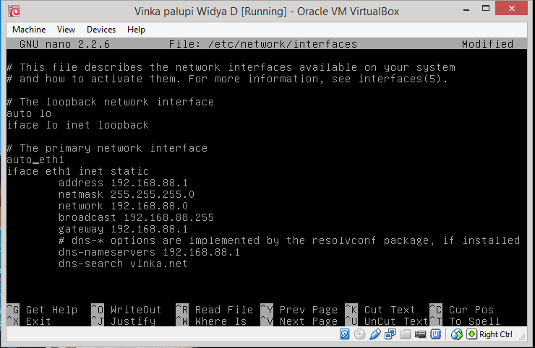Click the window resize grip in the status bar
The height and width of the screenshot is (348, 535).
pyautogui.click(x=523, y=337)
